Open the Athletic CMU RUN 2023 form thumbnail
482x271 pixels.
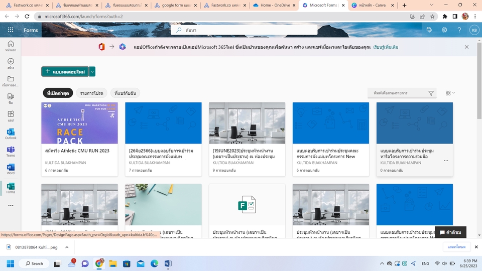pos(80,123)
